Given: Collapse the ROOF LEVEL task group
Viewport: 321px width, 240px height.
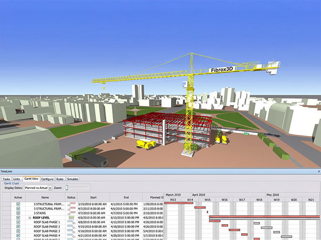Looking at the screenshot, I should (x=30, y=218).
